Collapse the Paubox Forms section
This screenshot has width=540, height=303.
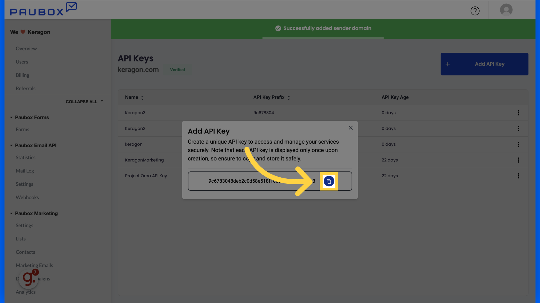tap(29, 117)
